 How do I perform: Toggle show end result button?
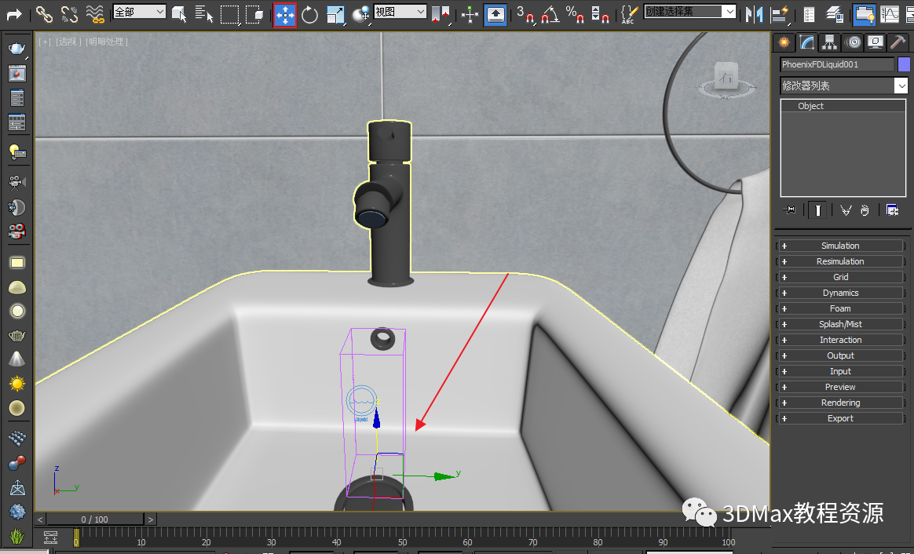818,210
